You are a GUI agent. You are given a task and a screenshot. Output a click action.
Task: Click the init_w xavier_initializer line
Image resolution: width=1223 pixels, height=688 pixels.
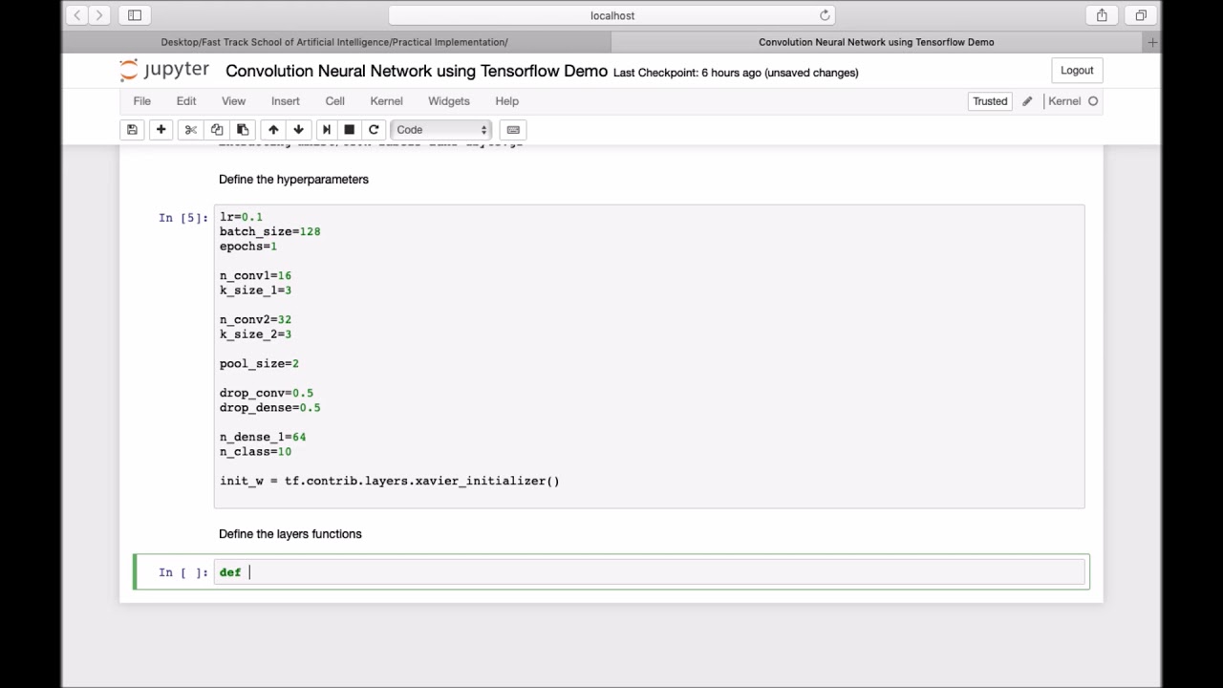pos(390,481)
